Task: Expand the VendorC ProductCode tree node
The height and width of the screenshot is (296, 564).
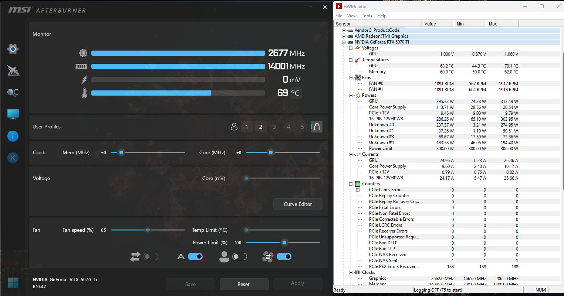Action: tap(344, 30)
